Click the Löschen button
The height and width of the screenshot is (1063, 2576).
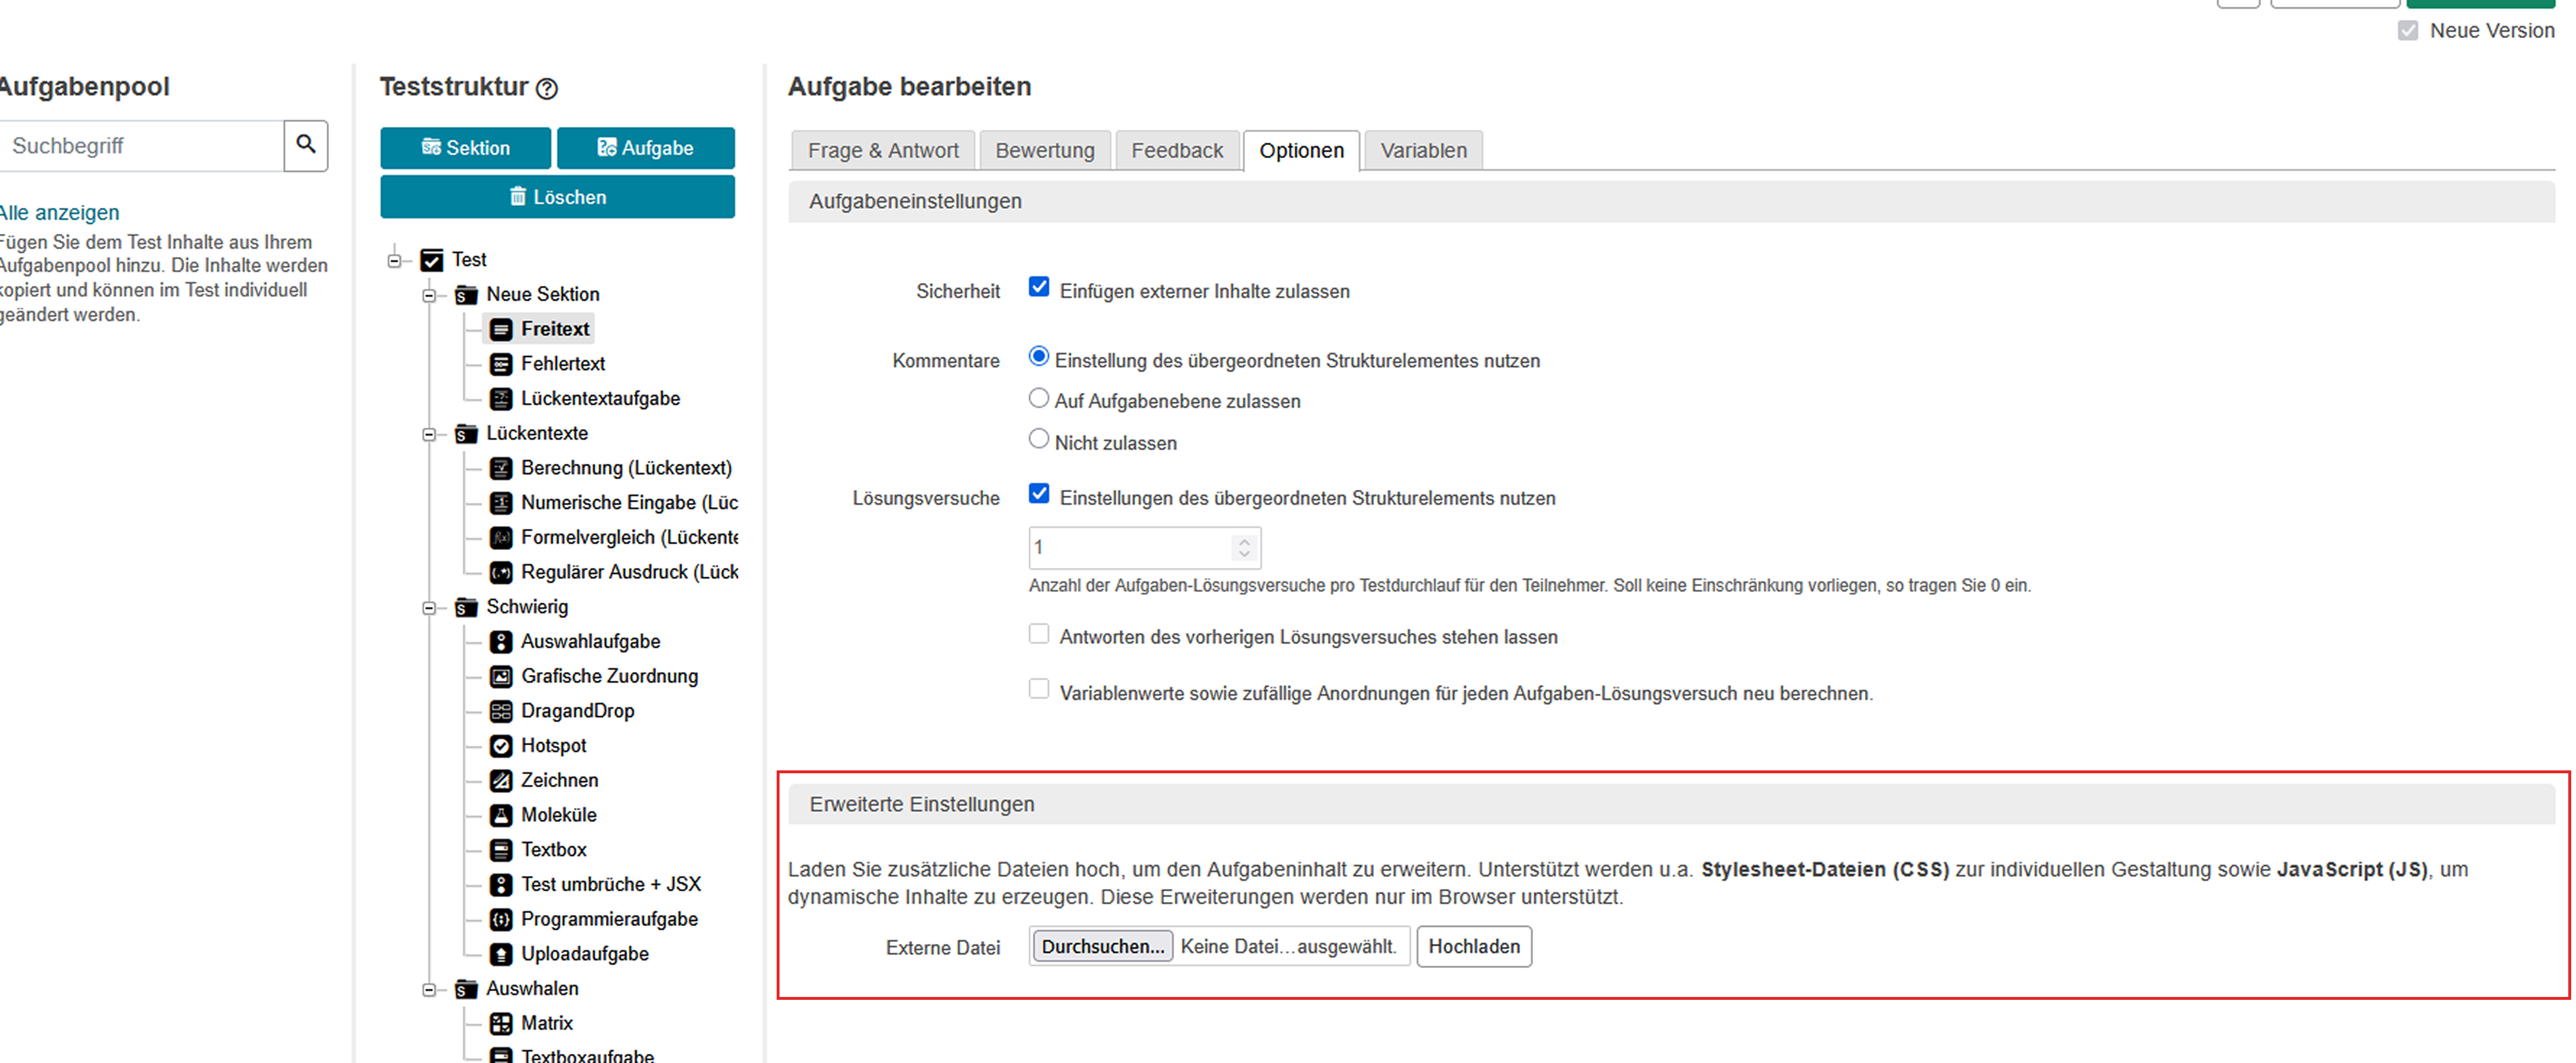point(557,197)
